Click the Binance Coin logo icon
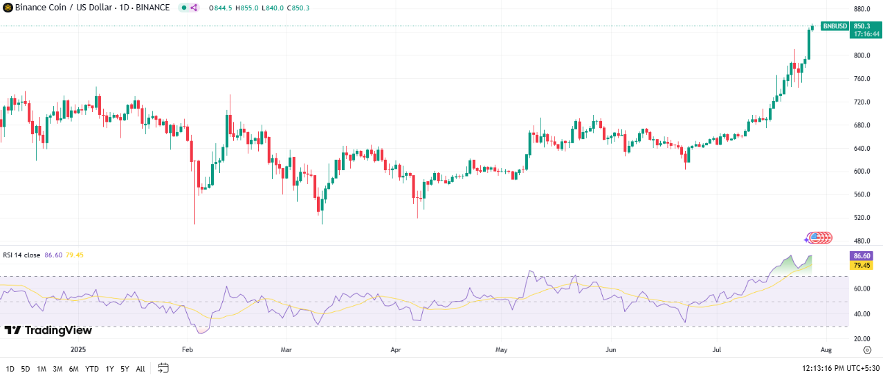 point(8,8)
